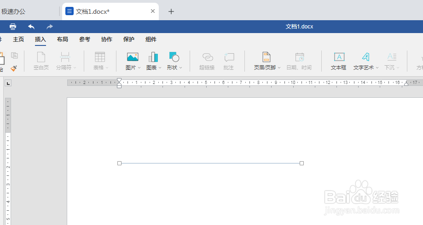
Task: Expand the 分隔符 dropdown arrow
Action: point(75,68)
